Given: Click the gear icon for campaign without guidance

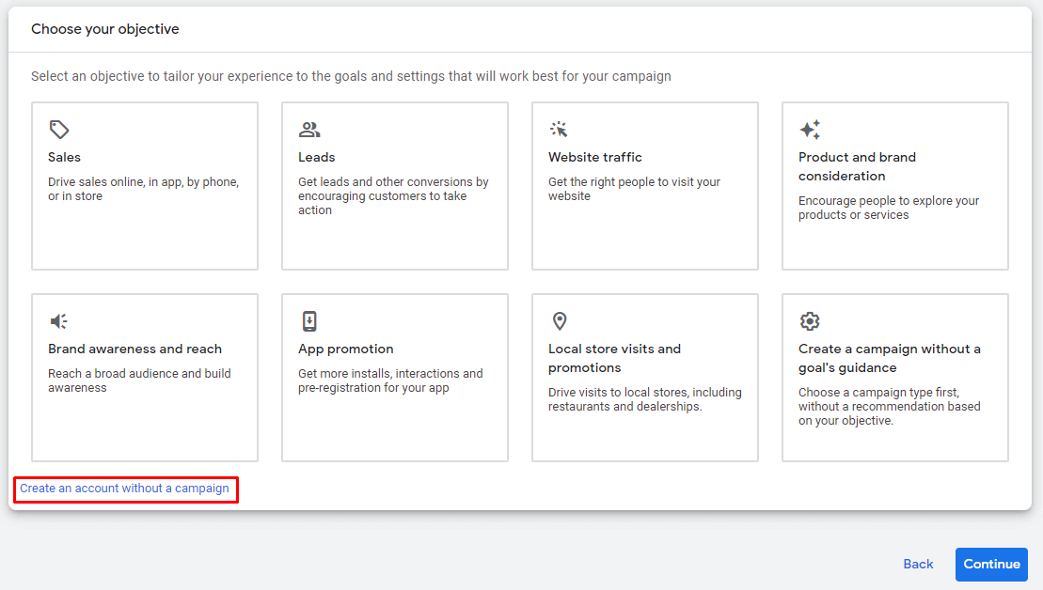Looking at the screenshot, I should coord(810,321).
